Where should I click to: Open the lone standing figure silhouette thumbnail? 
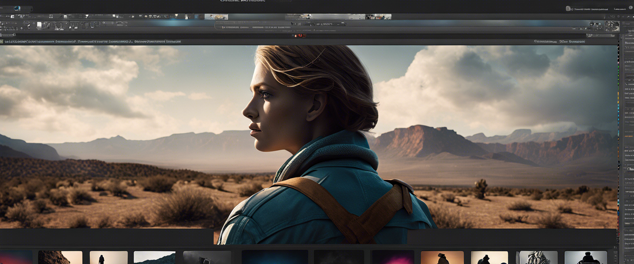pos(108,257)
